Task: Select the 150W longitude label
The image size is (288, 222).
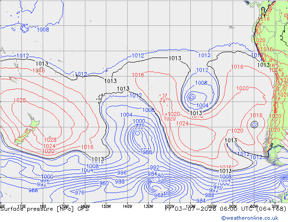Action: tap(106, 207)
